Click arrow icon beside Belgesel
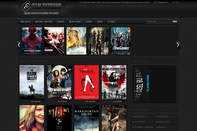This screenshot has width=197, height=131. tap(157, 127)
